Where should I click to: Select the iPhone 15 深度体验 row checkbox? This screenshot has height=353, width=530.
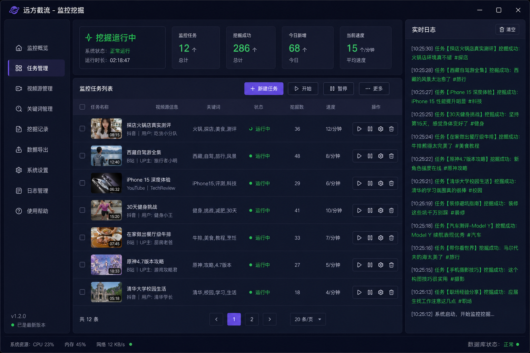point(82,183)
